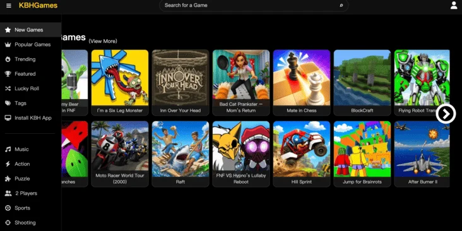Viewport: 462px width, 231px height.
Task: Click the crosshair icon beside Shooting
Action: click(x=8, y=223)
